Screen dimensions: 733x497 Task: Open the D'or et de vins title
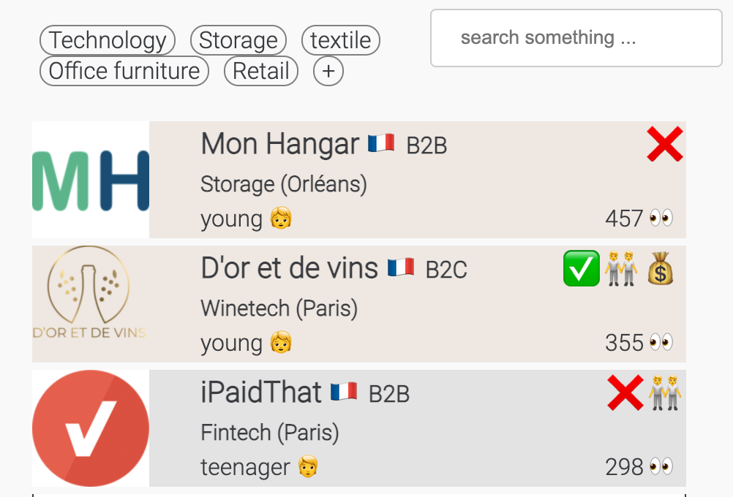click(289, 269)
